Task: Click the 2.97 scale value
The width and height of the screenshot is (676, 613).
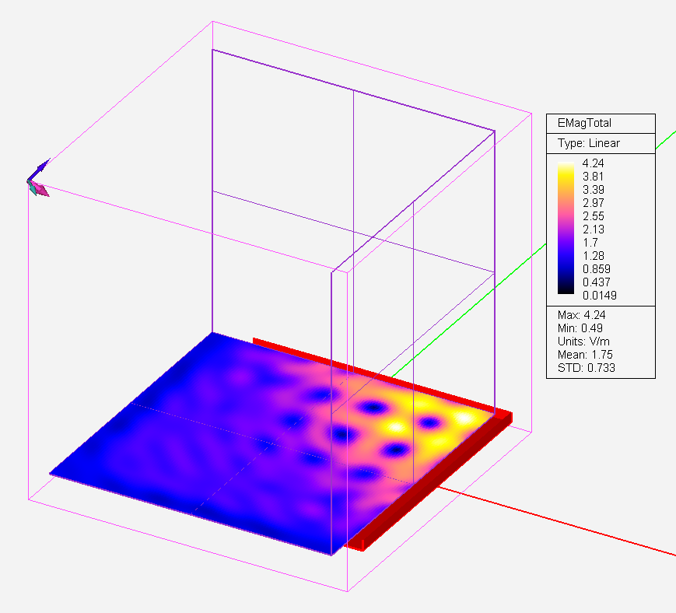Action: click(594, 203)
